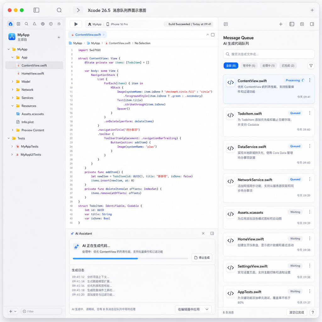Click the plus beside MyApp project header
Image resolution: width=322 pixels, height=322 pixels.
point(59,37)
